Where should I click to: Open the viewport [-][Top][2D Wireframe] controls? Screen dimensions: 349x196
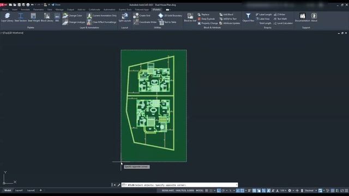pyautogui.click(x=12, y=33)
